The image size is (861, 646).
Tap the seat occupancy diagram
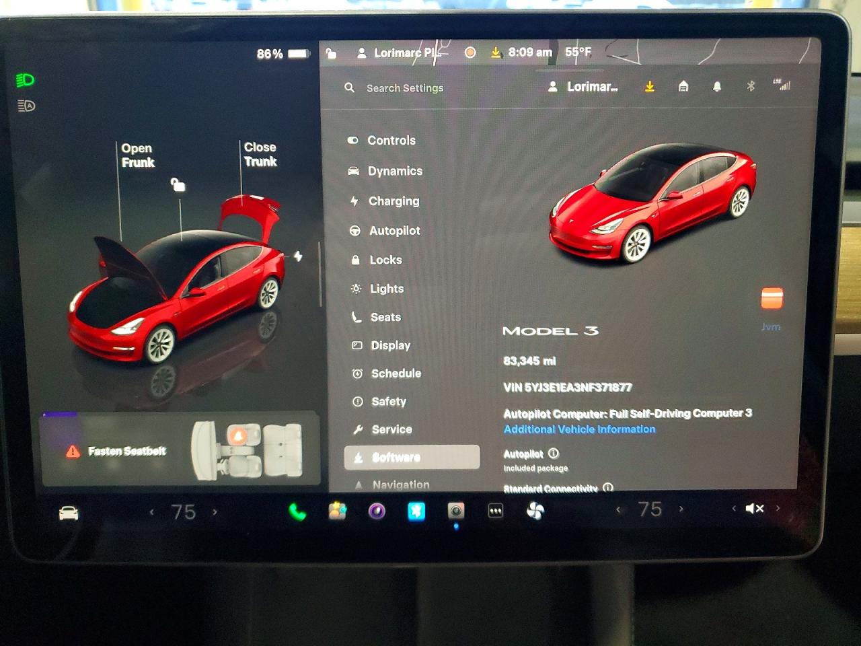pos(246,450)
